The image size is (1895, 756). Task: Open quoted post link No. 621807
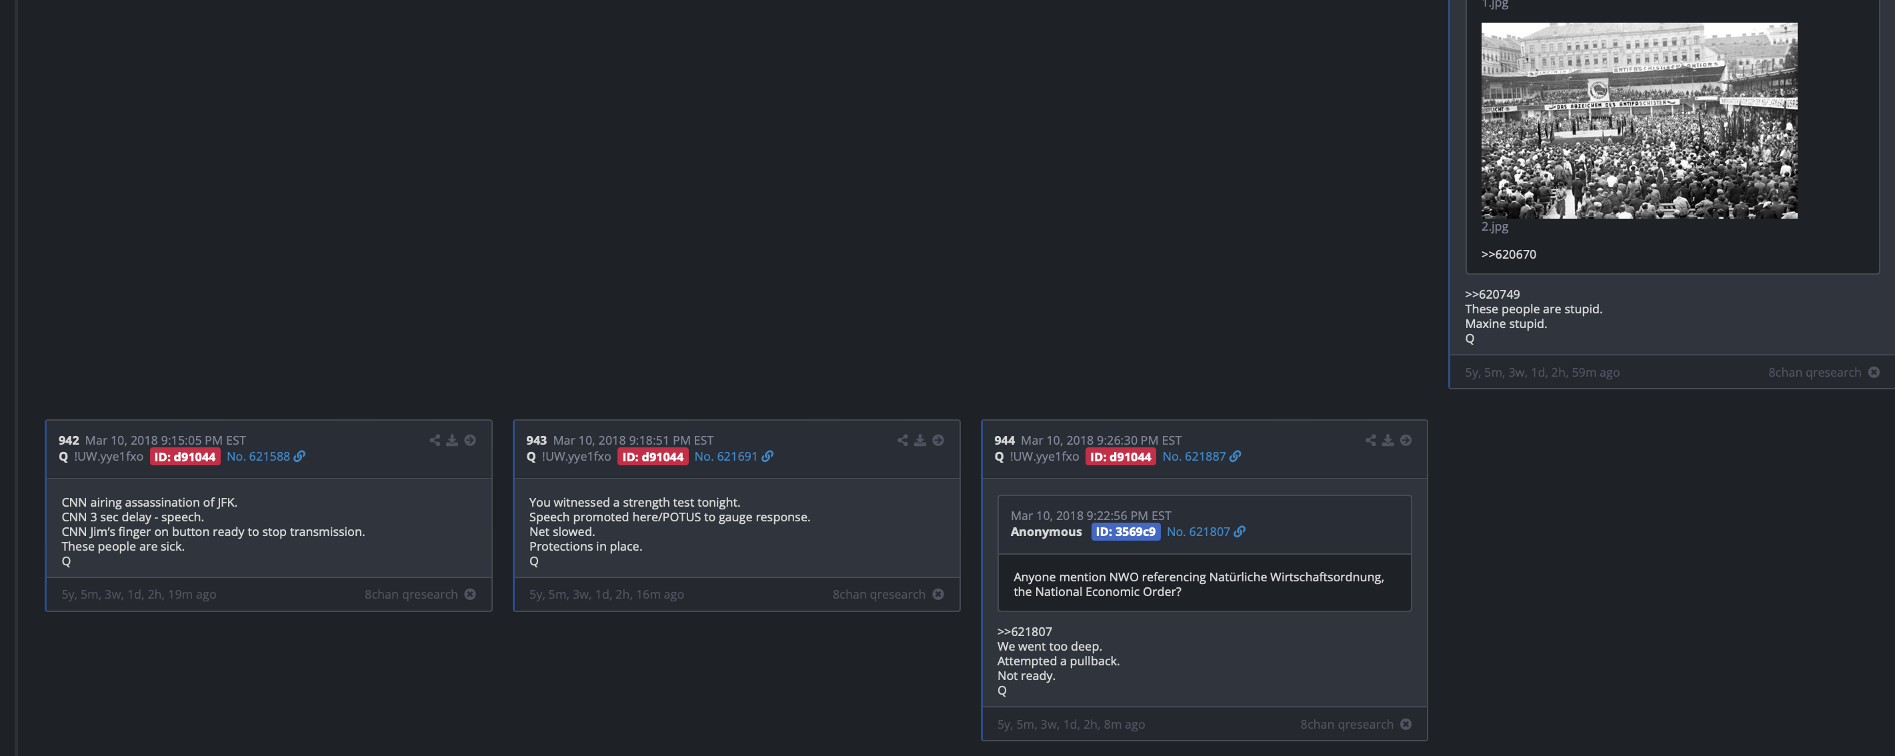1198,531
